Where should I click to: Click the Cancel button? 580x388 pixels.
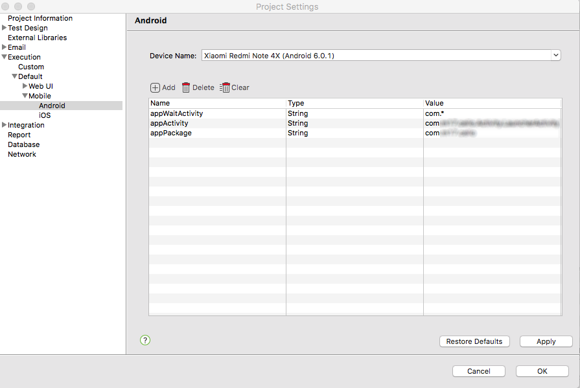pyautogui.click(x=479, y=371)
